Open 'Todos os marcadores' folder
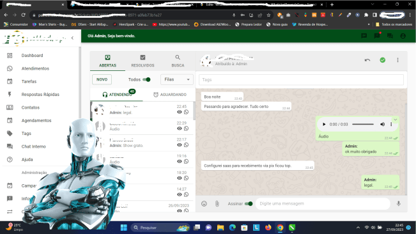Viewport: 416px width, 234px height. tap(394, 24)
